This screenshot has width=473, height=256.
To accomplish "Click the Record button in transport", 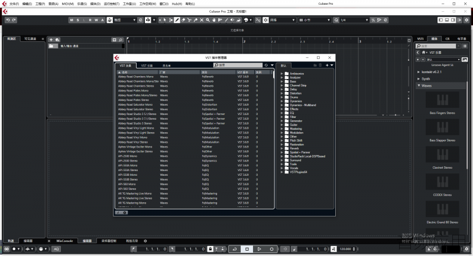I will click(x=271, y=249).
